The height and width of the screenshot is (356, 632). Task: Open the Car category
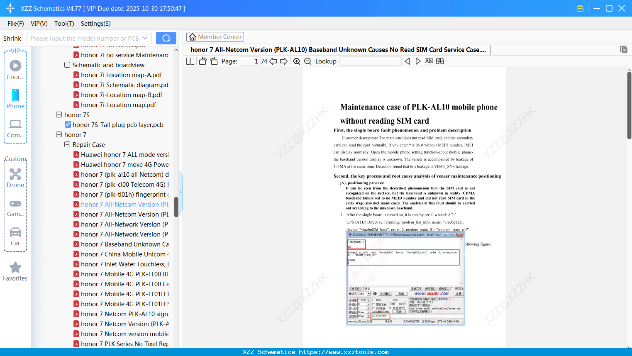[x=15, y=237]
